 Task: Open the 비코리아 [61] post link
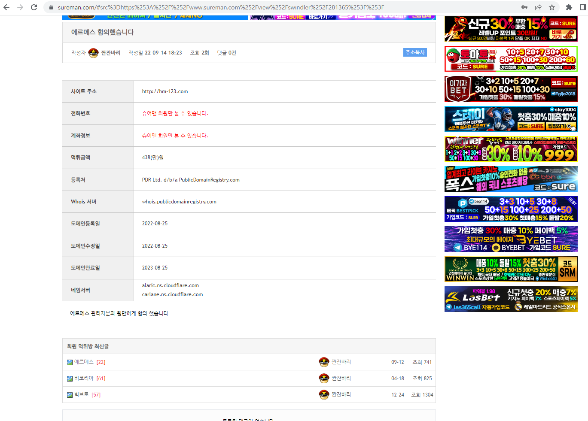(x=90, y=379)
